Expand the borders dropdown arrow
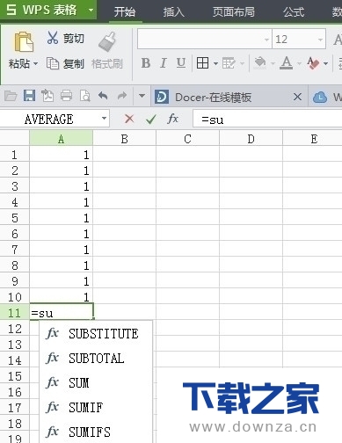 tap(215, 63)
